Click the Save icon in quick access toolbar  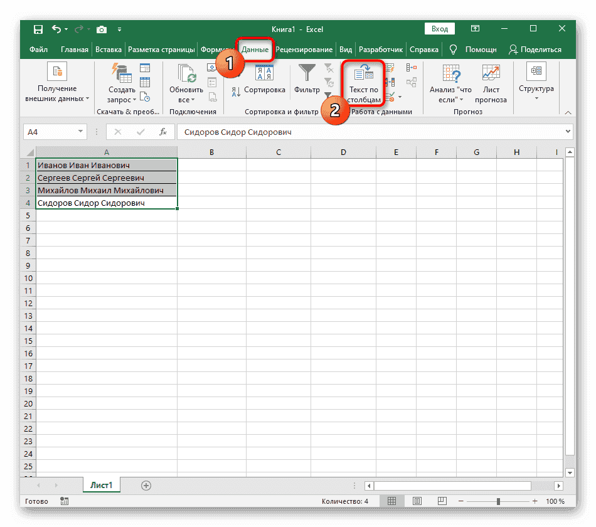(38, 29)
